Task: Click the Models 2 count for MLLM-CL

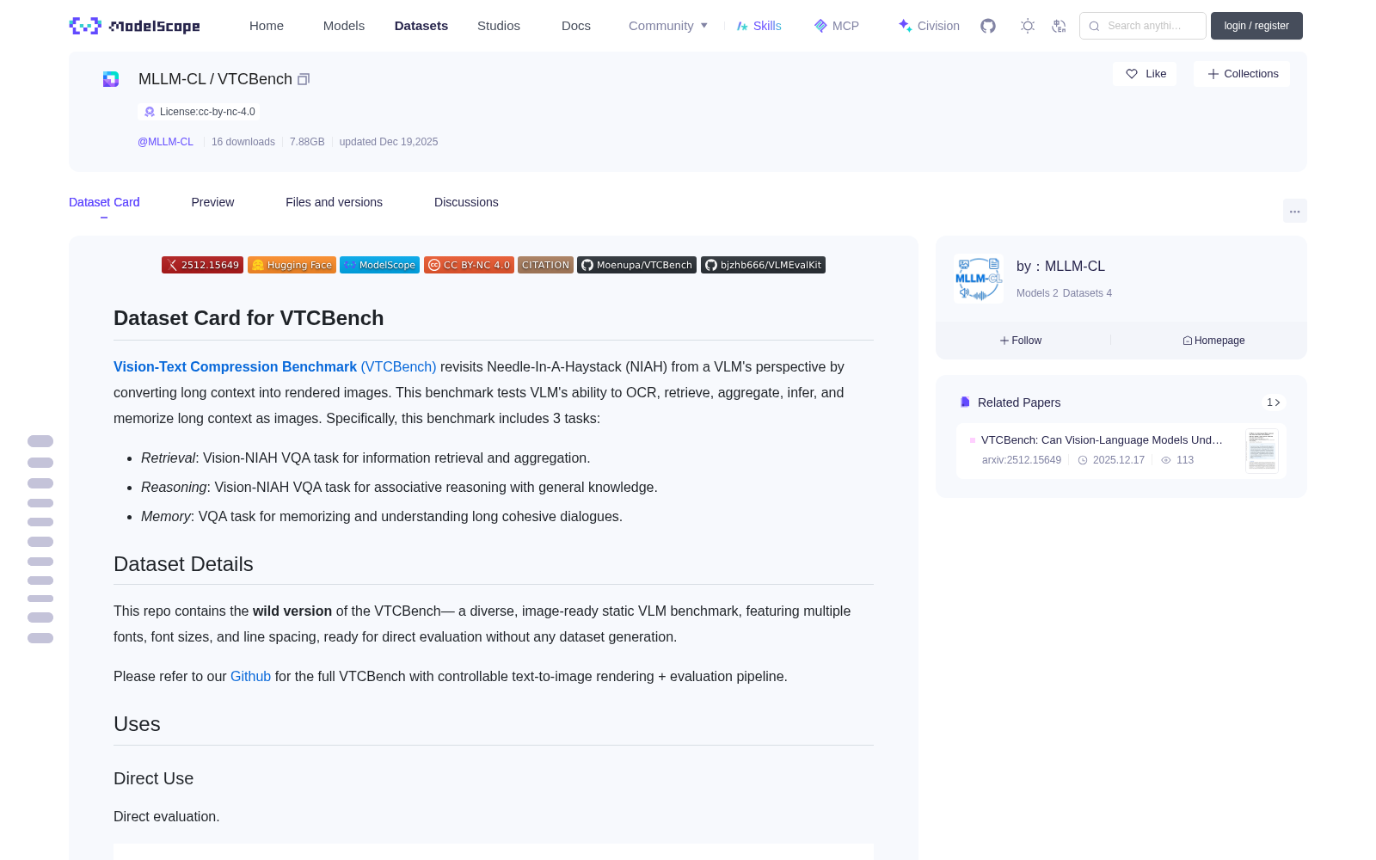Action: click(x=1037, y=293)
